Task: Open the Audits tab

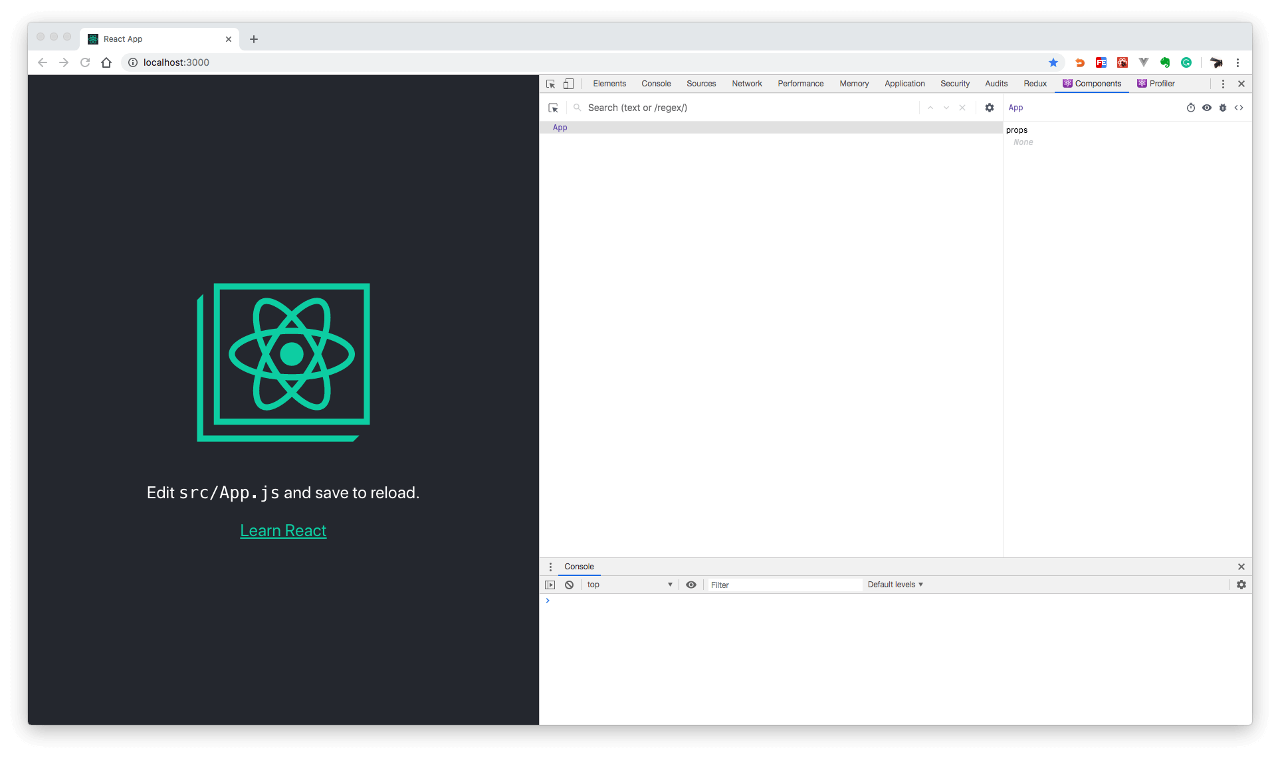Action: point(996,84)
